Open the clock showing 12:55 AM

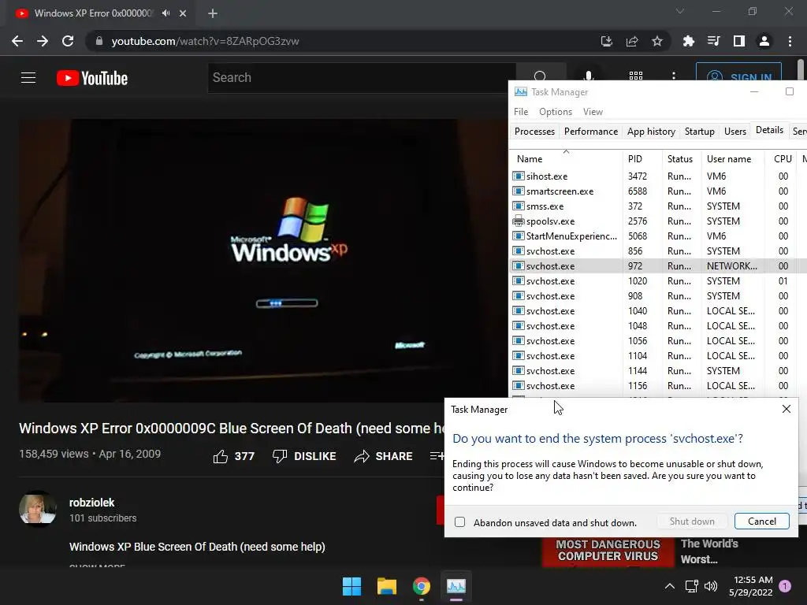click(751, 586)
